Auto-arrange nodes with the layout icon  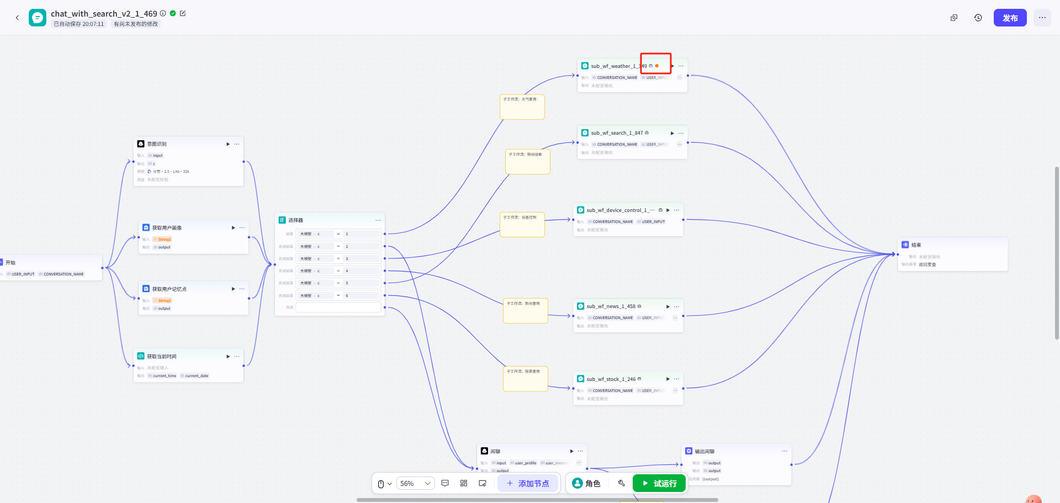[x=464, y=483]
